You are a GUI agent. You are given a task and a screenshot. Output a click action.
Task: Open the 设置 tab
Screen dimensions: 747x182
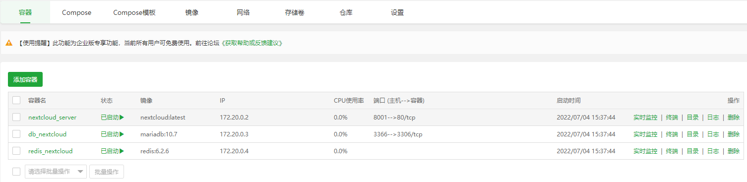[397, 12]
